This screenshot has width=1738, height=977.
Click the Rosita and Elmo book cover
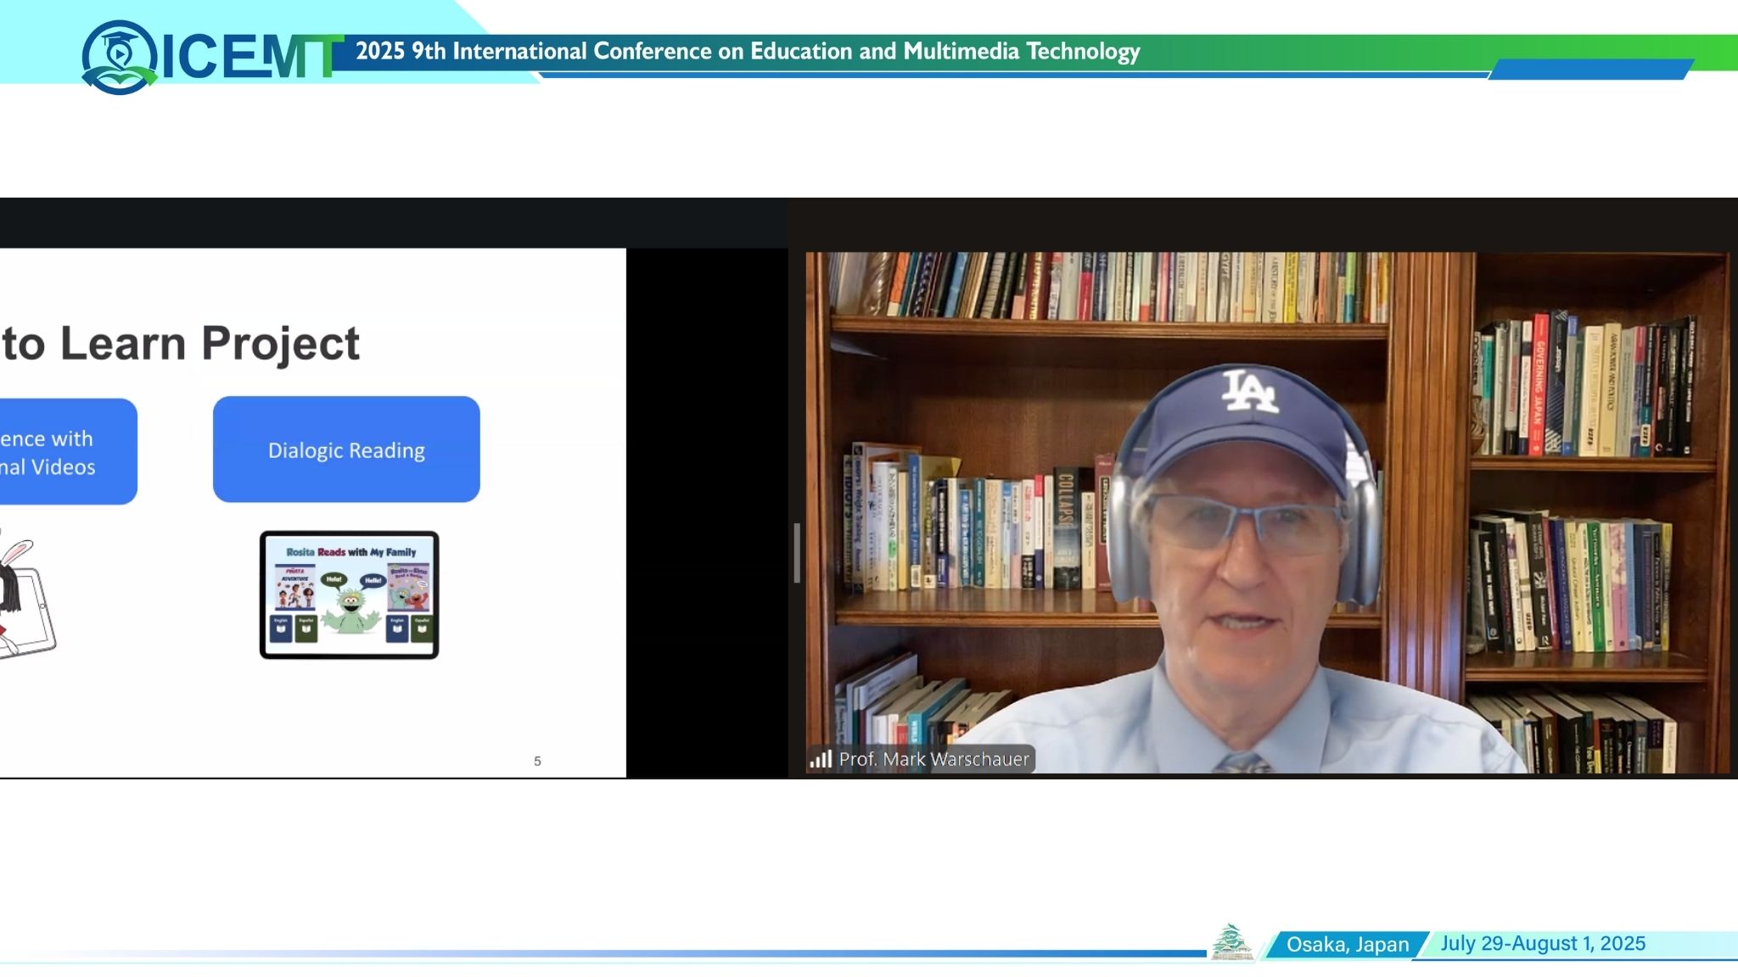click(408, 587)
